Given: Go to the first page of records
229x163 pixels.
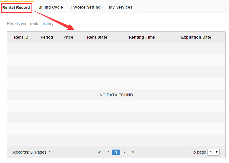Looking at the screenshot, I should pos(99,152).
